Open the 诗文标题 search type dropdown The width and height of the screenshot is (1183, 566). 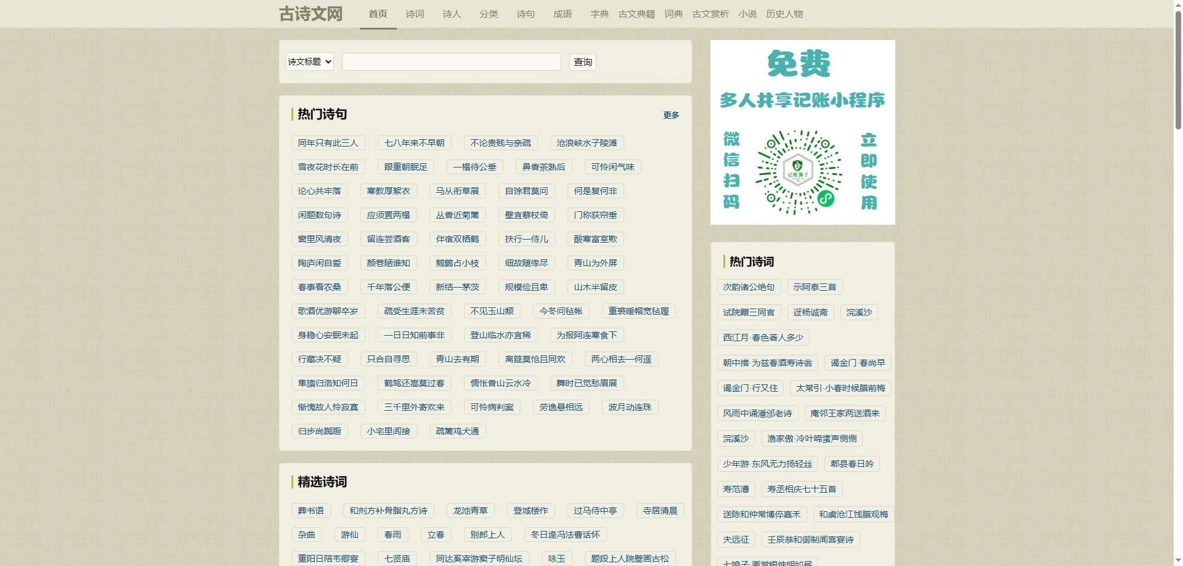pos(309,62)
